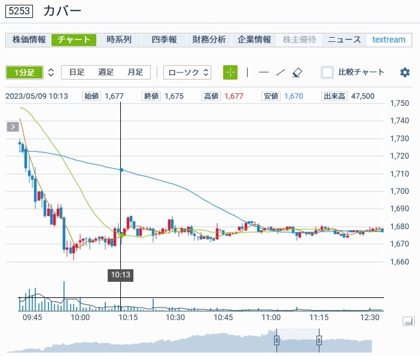Select the diagonal trend line tool
420x356 pixels.
(280, 72)
